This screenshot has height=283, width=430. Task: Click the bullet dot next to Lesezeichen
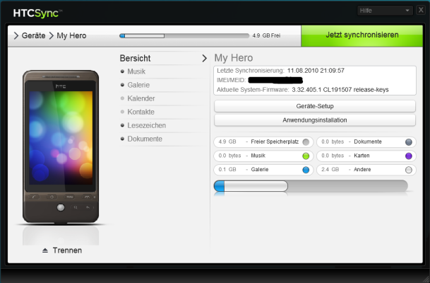click(122, 125)
